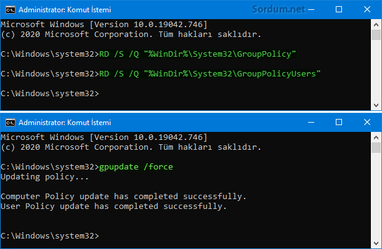Click scroll-up arrow in bottom window
Screen dimensions: 382x249
[376, 137]
